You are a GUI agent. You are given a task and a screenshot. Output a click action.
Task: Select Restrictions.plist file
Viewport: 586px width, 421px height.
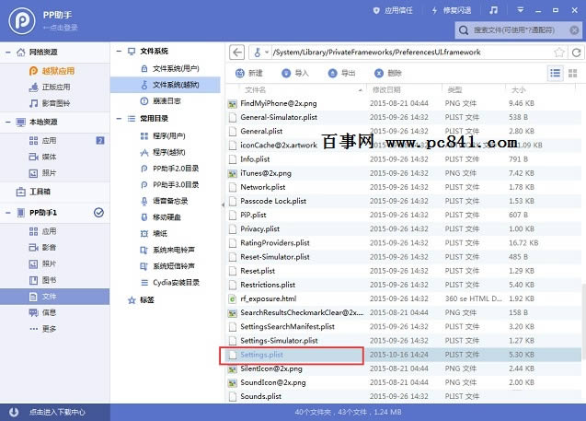click(x=404, y=285)
